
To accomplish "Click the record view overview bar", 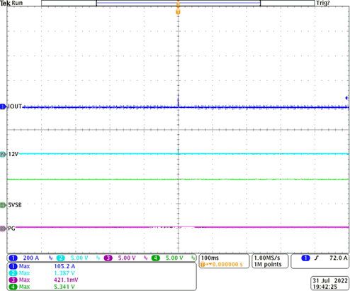I will coord(178,3).
